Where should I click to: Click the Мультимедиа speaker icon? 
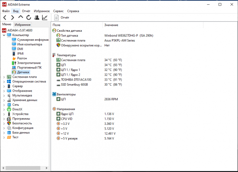9,96
